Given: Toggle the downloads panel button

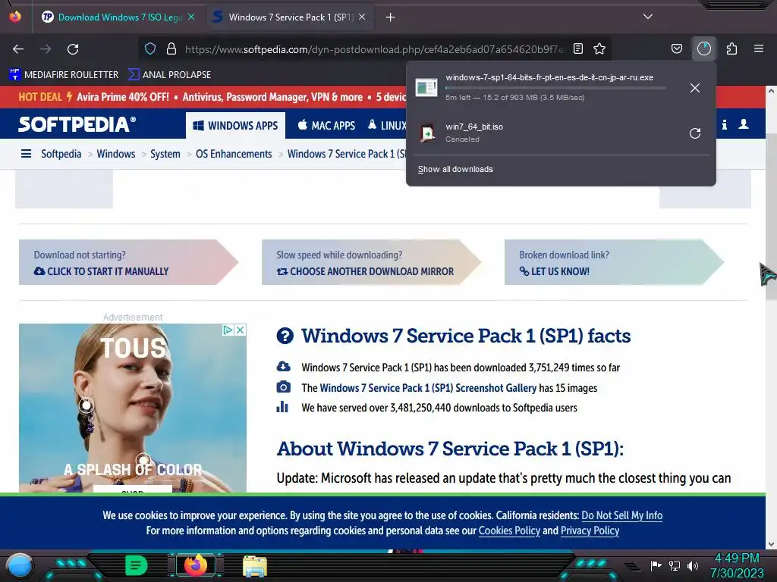Looking at the screenshot, I should (x=704, y=48).
